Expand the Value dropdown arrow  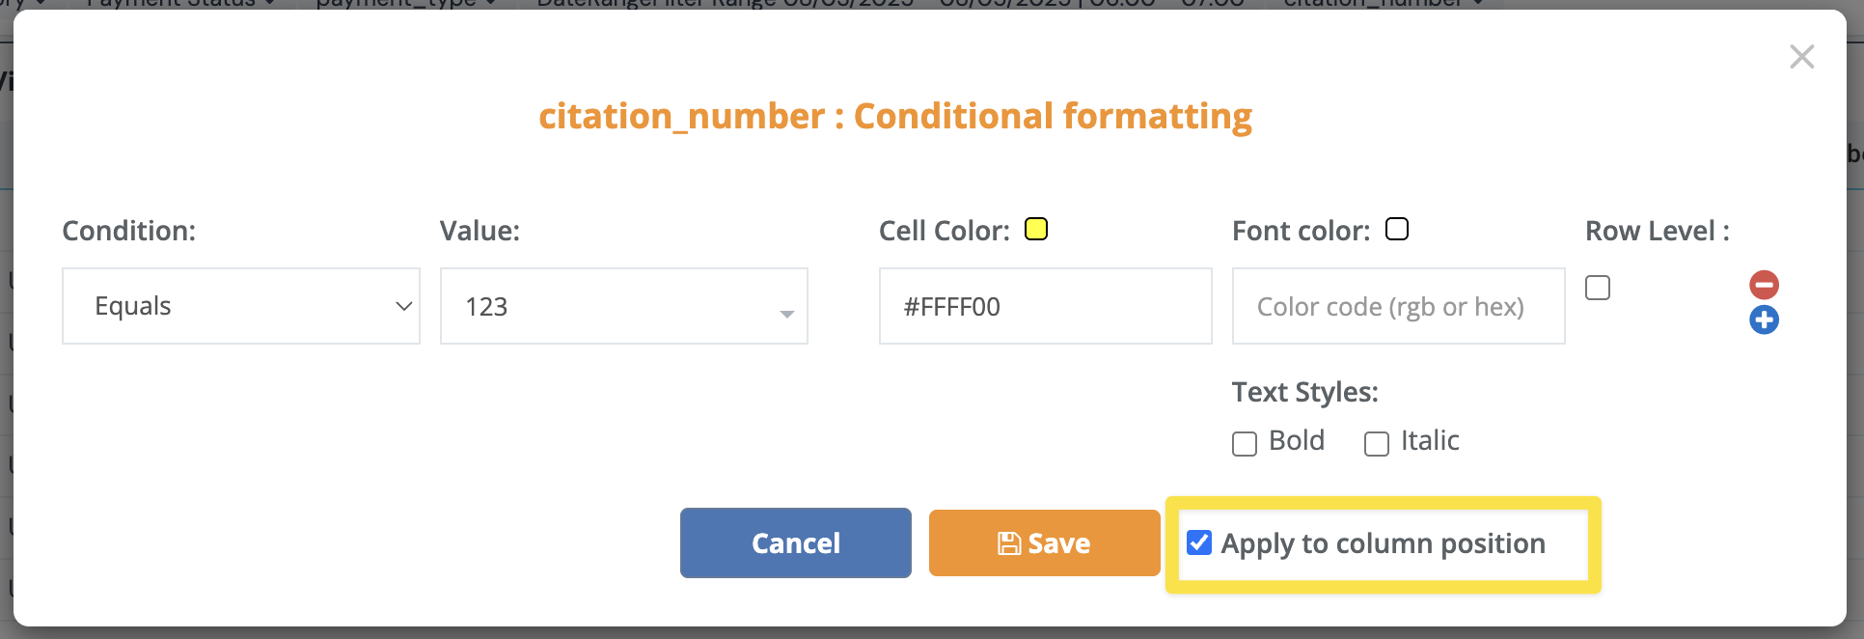[x=786, y=313]
